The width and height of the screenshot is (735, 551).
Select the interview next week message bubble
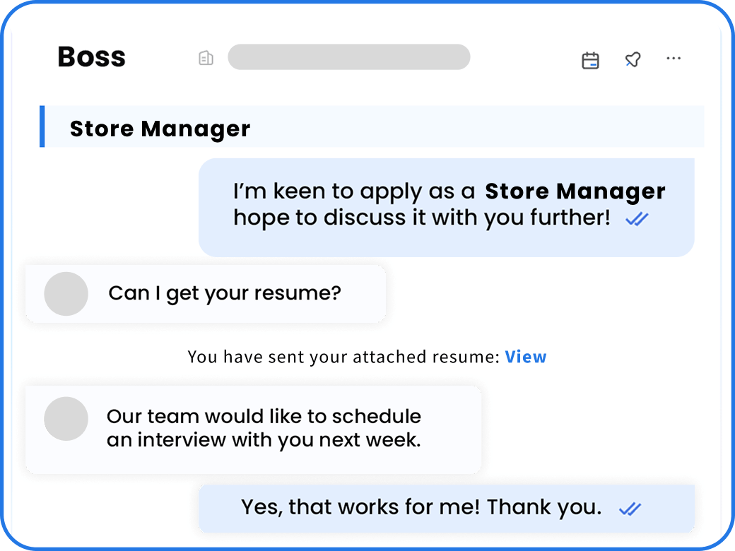[254, 429]
